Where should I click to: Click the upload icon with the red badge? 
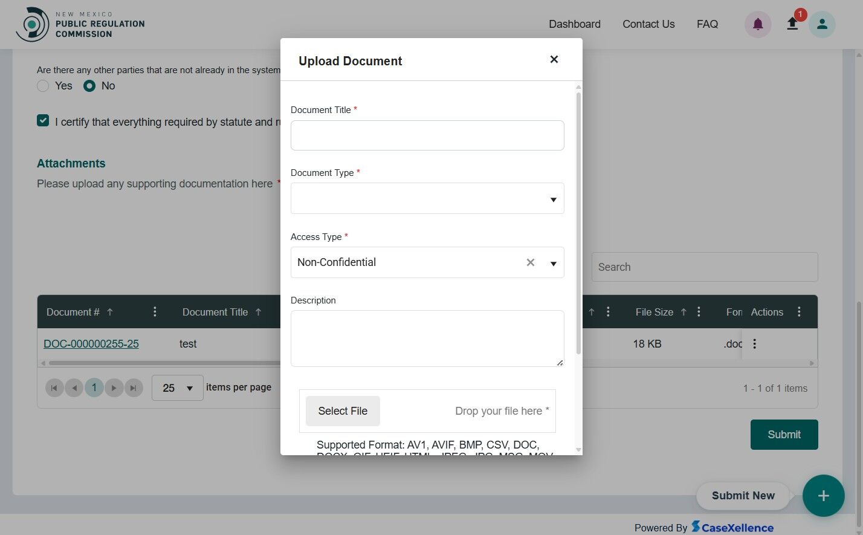(x=792, y=24)
